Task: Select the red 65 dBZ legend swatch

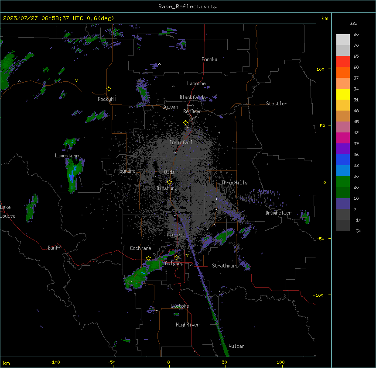Action: click(343, 61)
